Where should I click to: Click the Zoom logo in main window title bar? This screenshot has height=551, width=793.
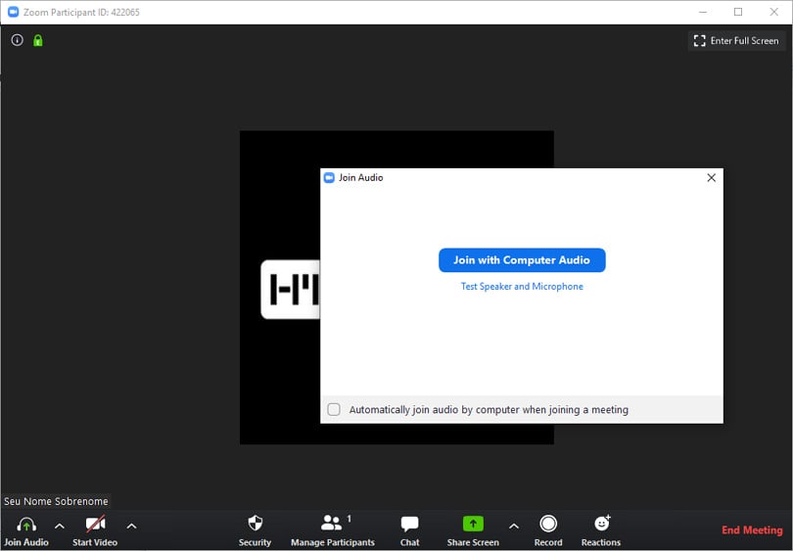pos(13,12)
